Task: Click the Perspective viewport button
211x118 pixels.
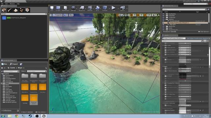Action: coord(58,15)
